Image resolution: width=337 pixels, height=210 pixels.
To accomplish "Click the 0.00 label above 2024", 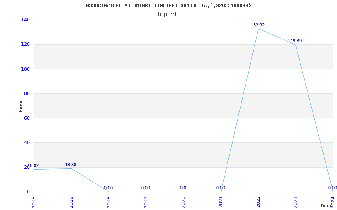I will coord(332,188).
